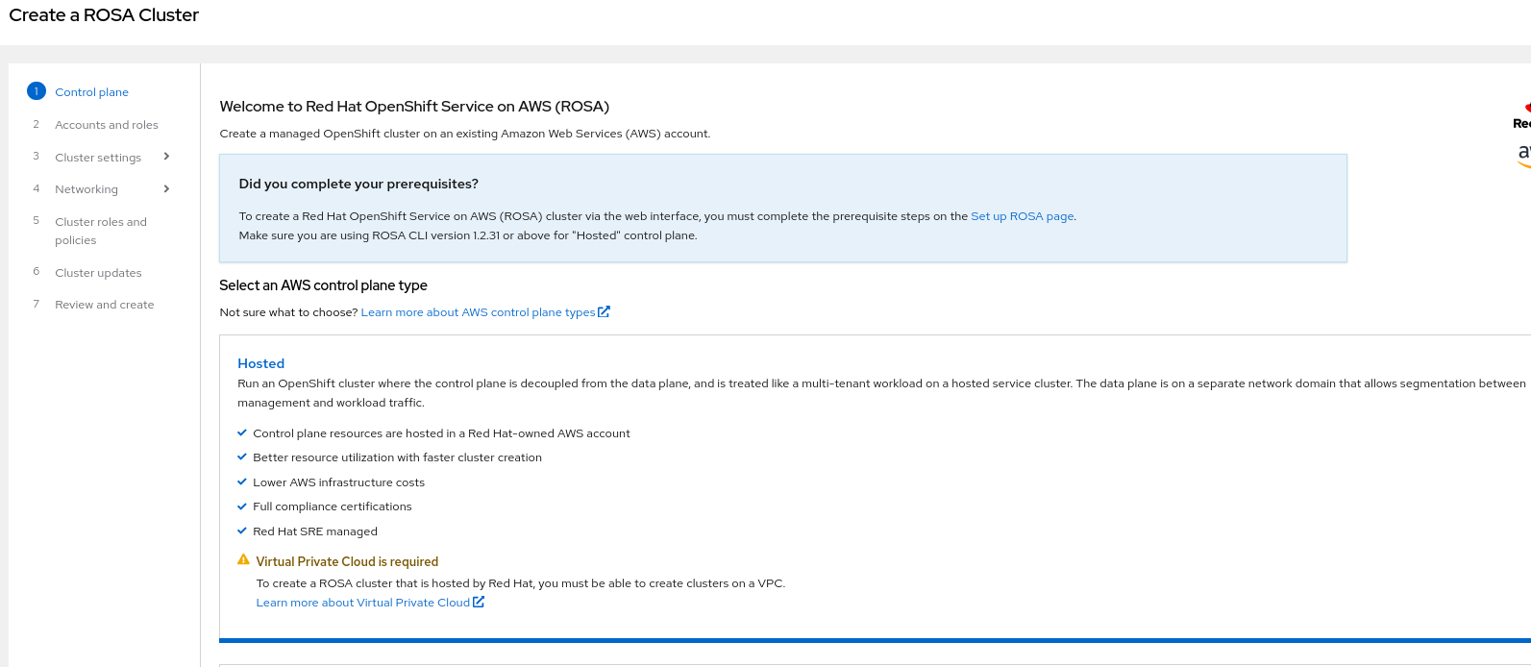Screen dimensions: 1531x667
Task: Click external link icon beside control plane types
Action: pos(604,311)
